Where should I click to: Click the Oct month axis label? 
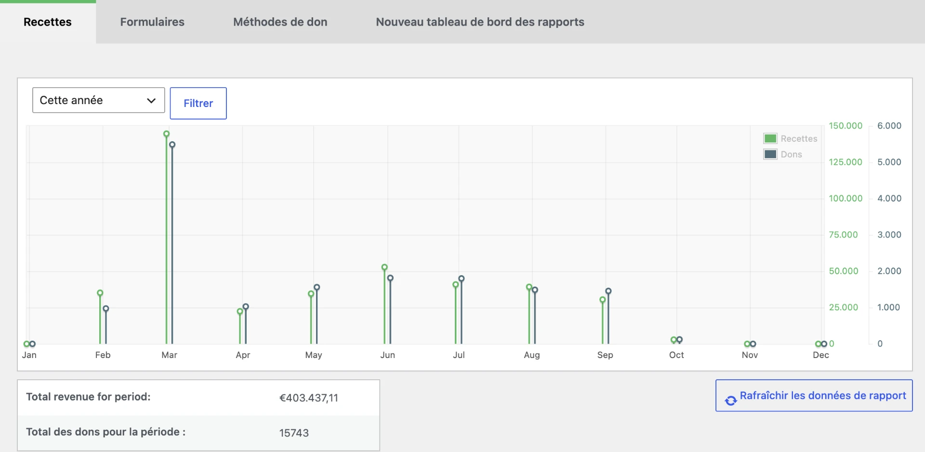[x=676, y=355]
